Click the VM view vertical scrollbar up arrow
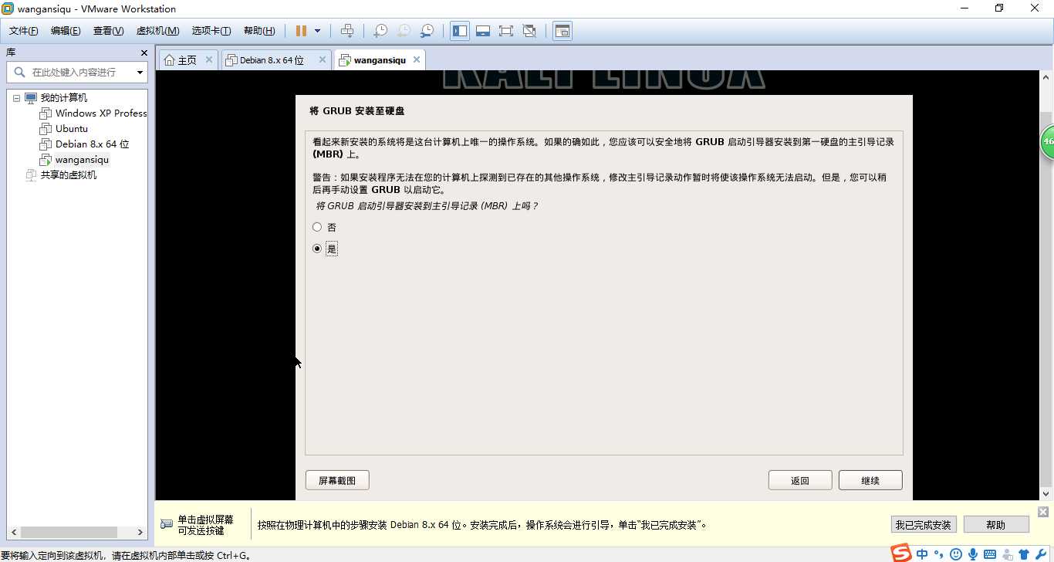The image size is (1054, 562). [x=1046, y=77]
